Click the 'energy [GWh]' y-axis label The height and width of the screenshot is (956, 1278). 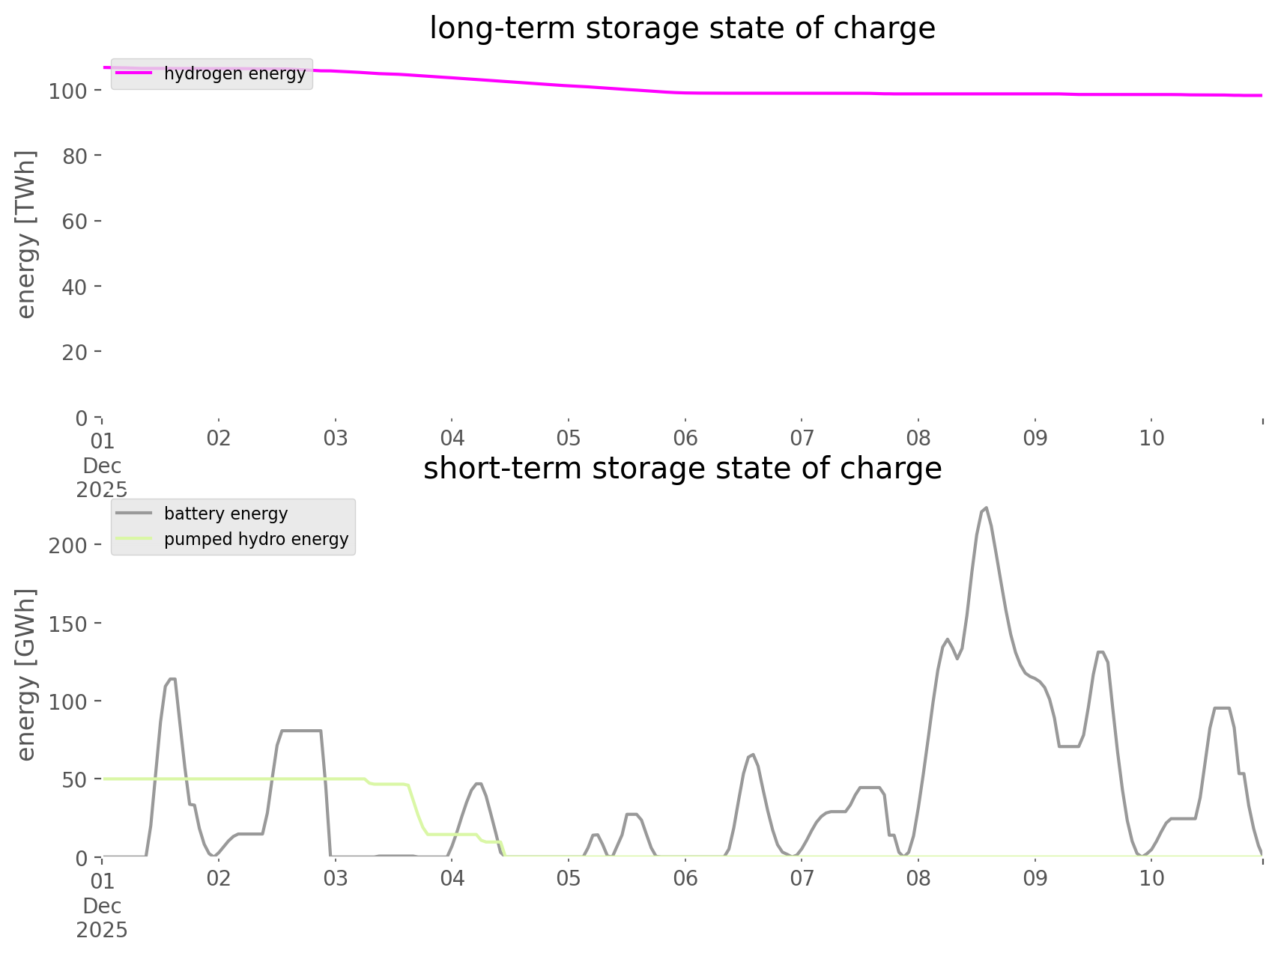[25, 675]
